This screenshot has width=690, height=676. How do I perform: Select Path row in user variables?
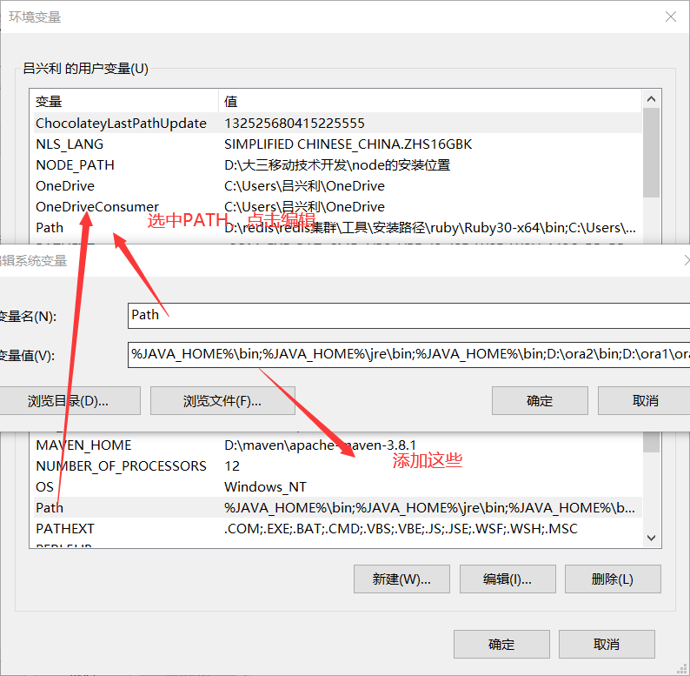pyautogui.click(x=337, y=228)
